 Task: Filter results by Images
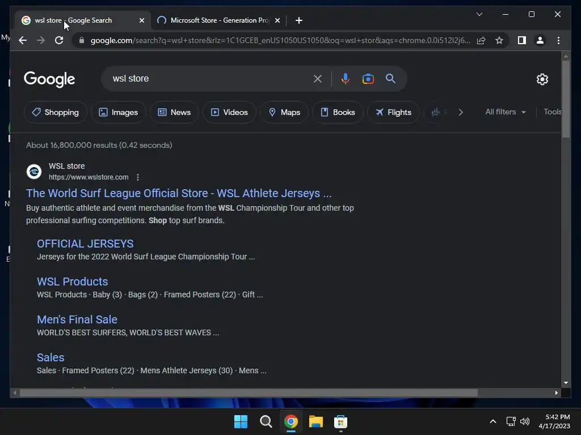coord(118,112)
